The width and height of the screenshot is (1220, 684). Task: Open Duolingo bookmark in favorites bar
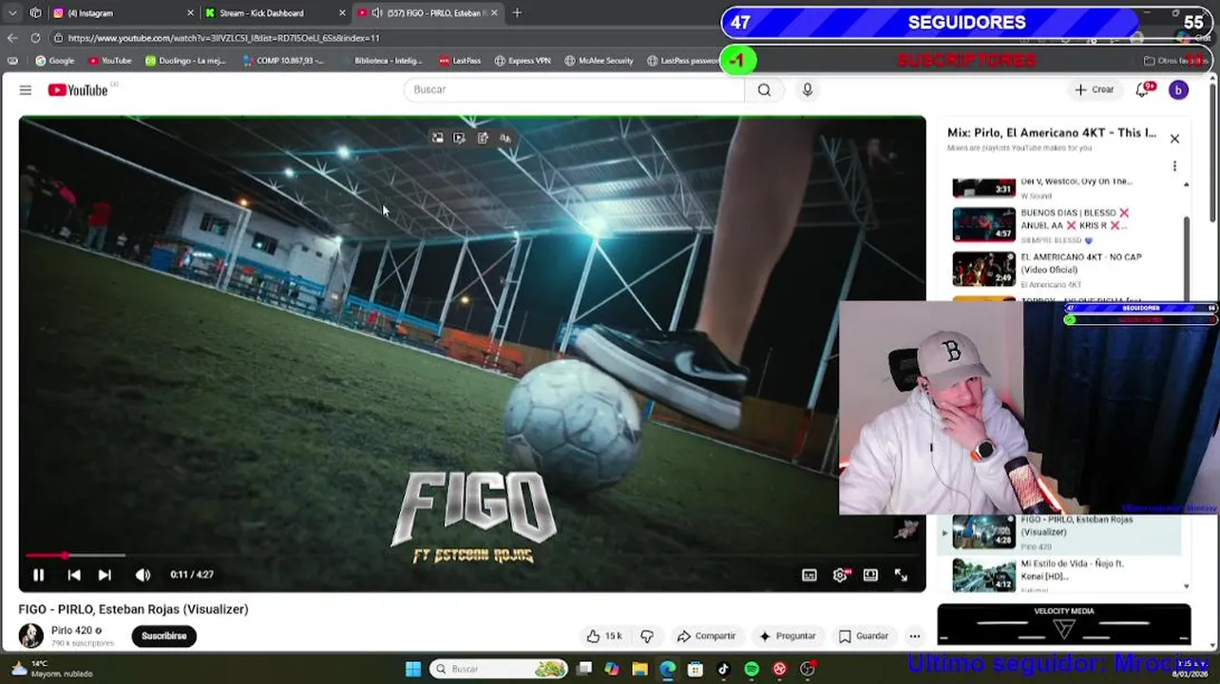(184, 61)
